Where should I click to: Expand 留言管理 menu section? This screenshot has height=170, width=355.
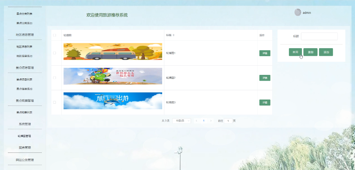pyautogui.click(x=25, y=148)
